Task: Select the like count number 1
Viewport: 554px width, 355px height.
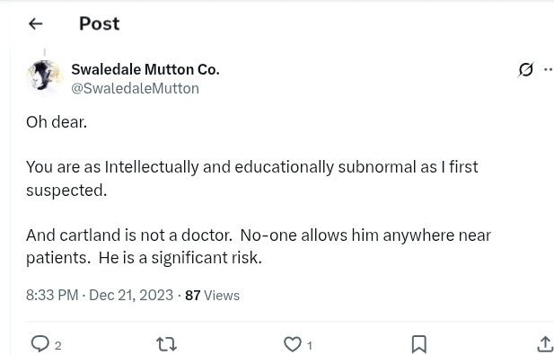Action: point(310,345)
